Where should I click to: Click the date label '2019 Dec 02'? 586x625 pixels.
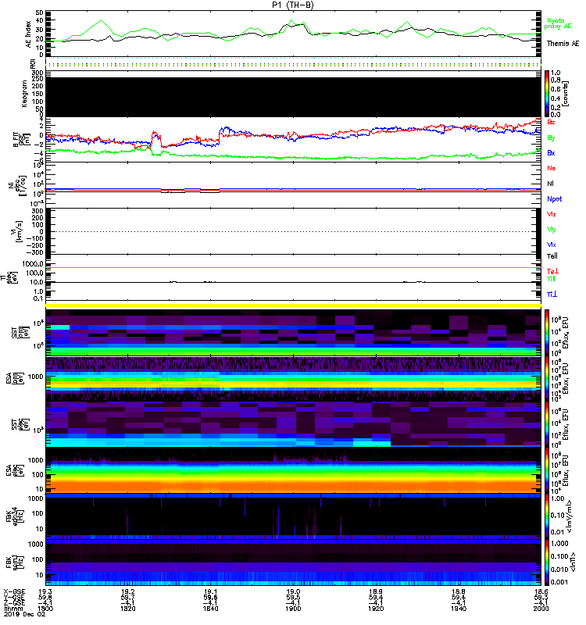point(25,614)
